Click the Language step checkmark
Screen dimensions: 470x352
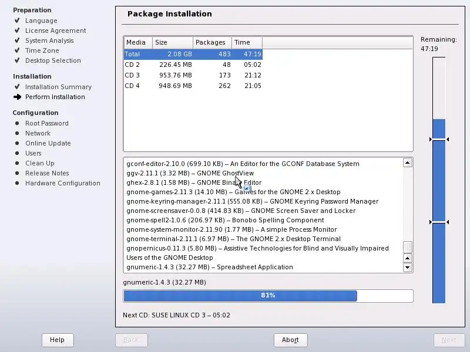17,21
